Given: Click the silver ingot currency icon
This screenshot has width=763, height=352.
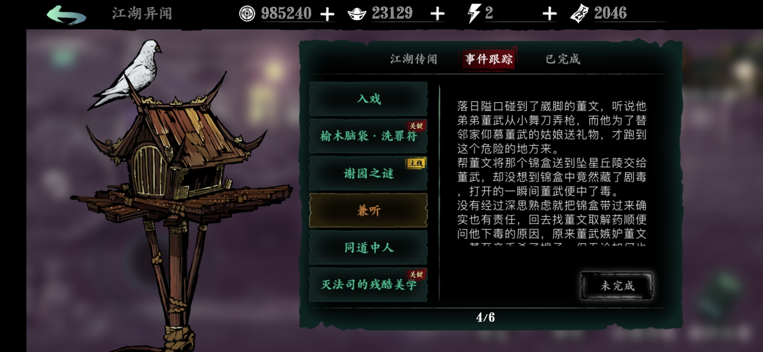Looking at the screenshot, I should point(357,14).
